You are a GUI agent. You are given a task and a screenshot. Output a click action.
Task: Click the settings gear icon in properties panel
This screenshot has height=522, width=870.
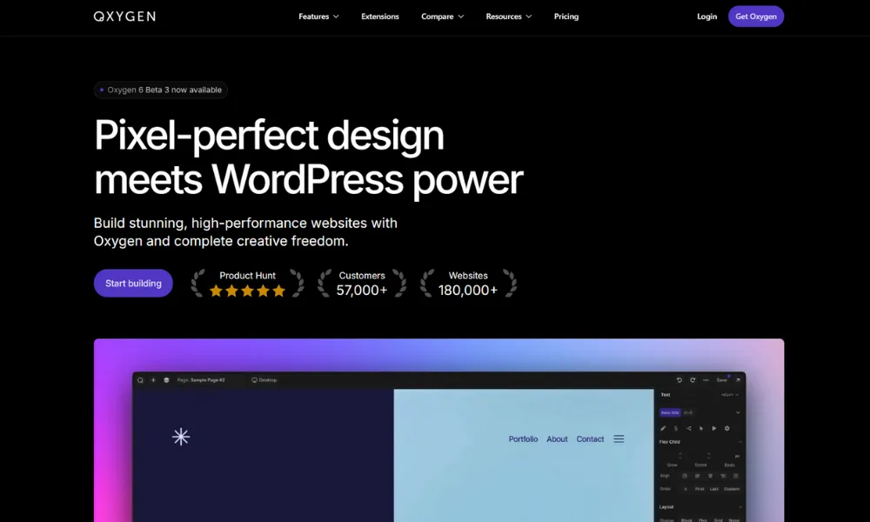click(727, 428)
